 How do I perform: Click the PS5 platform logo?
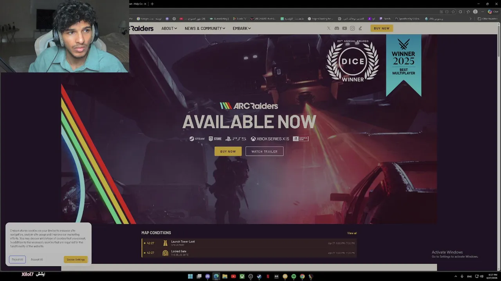tap(236, 139)
